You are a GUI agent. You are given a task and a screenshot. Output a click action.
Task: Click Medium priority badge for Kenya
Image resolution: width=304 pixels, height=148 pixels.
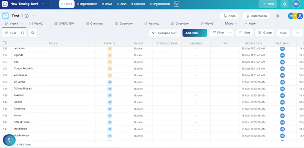[109, 116]
